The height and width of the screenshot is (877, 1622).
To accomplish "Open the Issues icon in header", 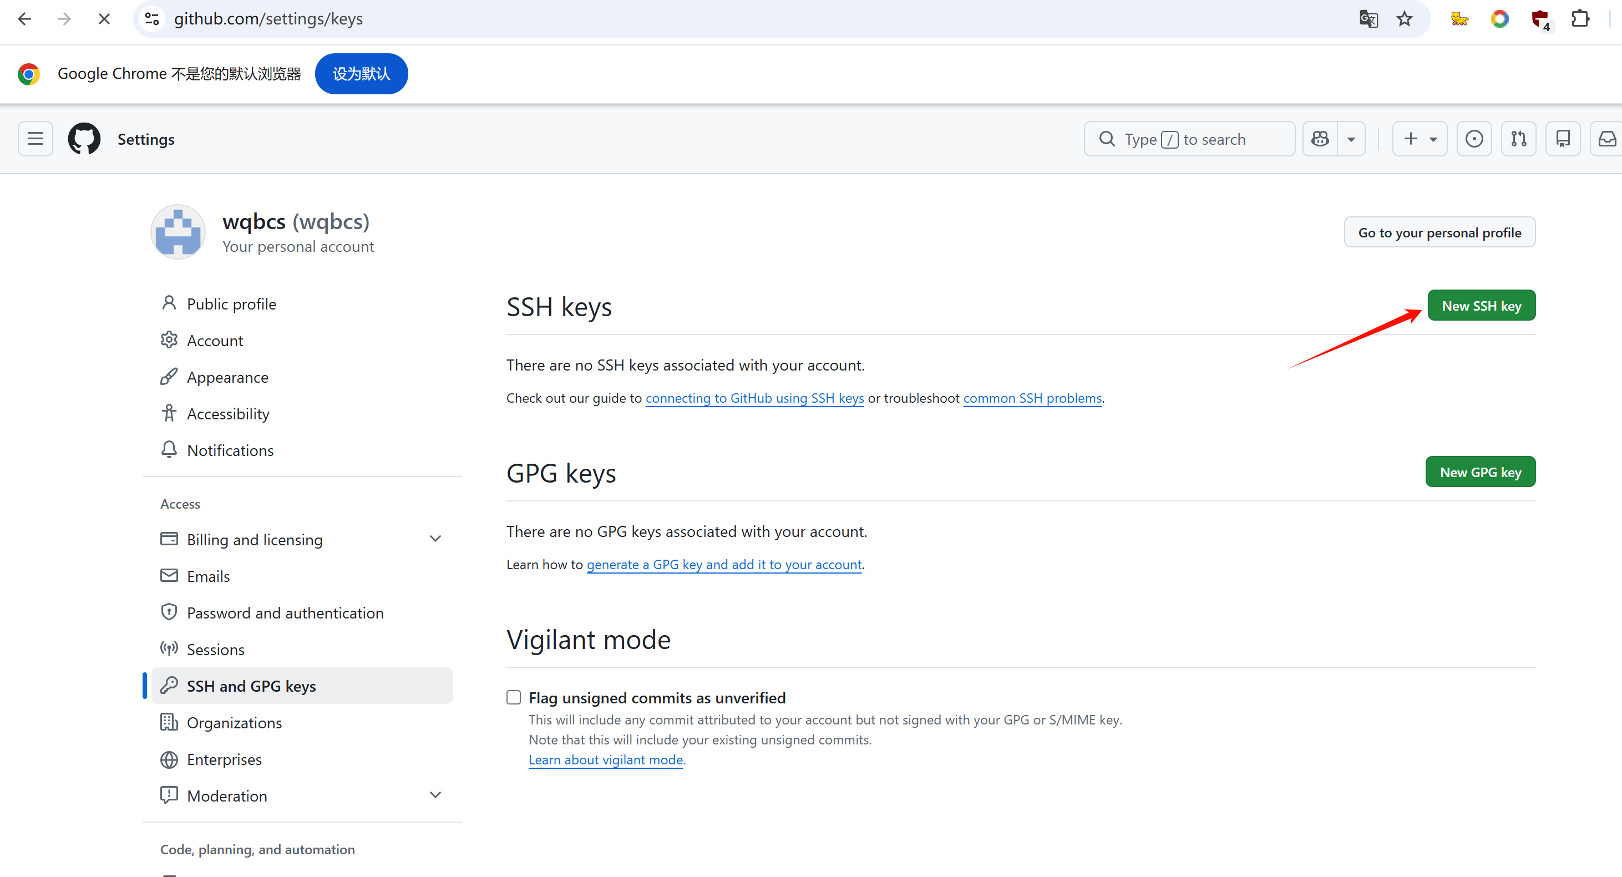I will coord(1473,139).
